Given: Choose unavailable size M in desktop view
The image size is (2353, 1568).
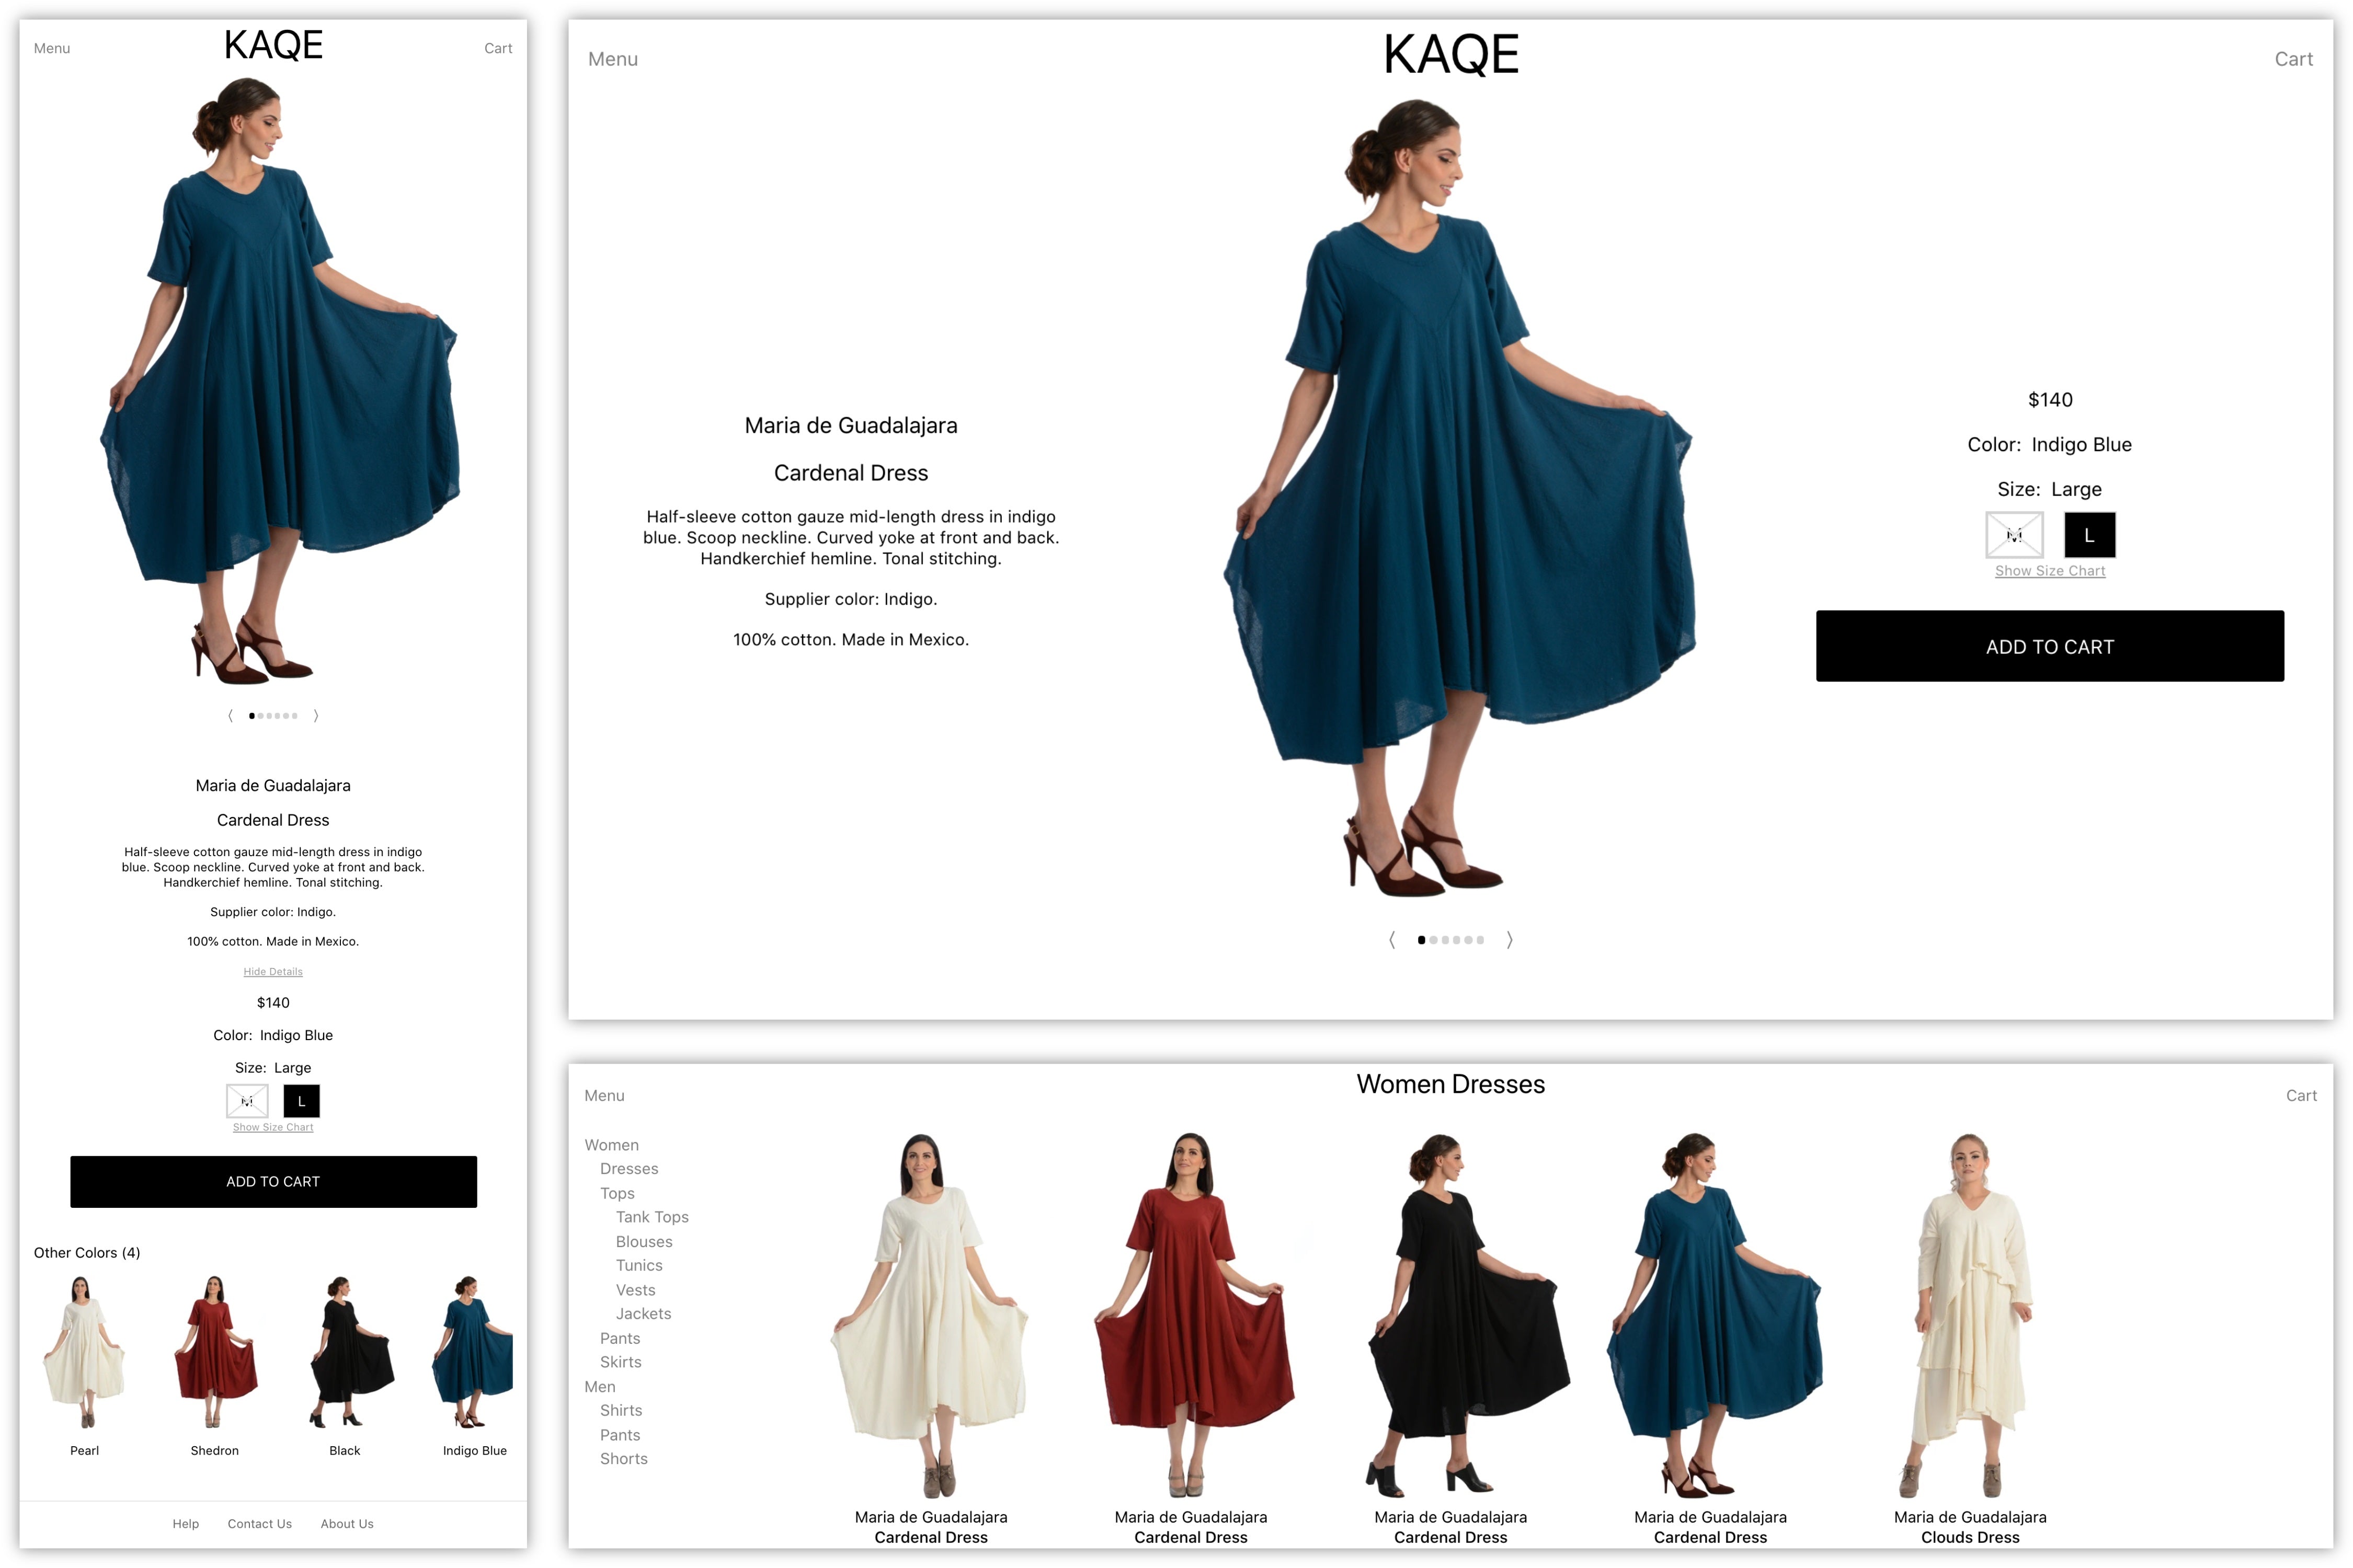Looking at the screenshot, I should click(2015, 535).
